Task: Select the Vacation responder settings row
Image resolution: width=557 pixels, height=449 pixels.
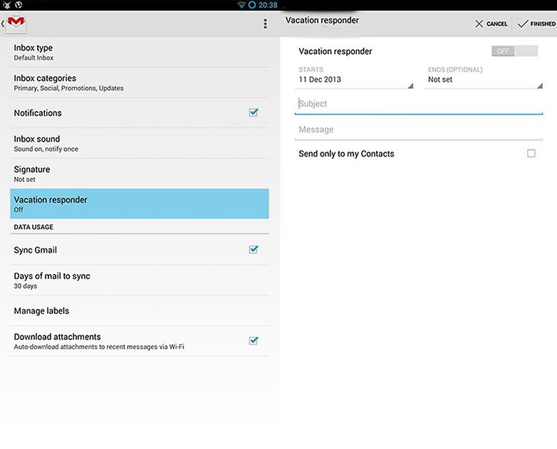Action: click(140, 204)
